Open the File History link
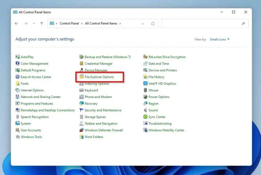Viewport: 261px width, 175px height. tap(156, 77)
